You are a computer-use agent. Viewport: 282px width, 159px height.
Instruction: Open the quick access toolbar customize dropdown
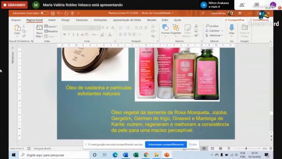78,13
